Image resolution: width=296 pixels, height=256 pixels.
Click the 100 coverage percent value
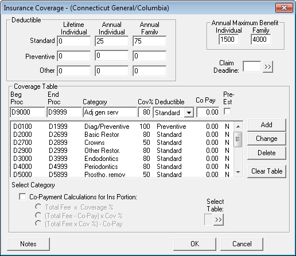(145, 127)
